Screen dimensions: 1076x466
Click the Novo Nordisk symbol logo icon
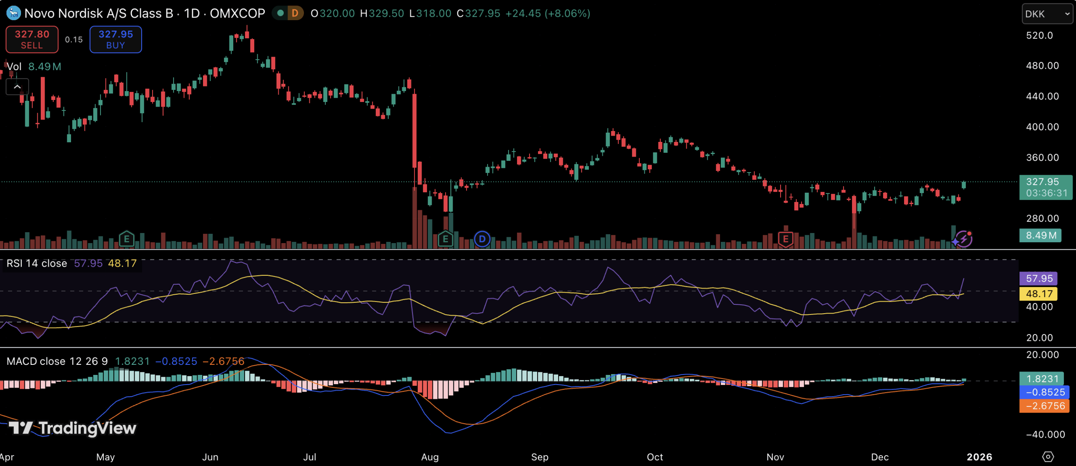pos(13,13)
